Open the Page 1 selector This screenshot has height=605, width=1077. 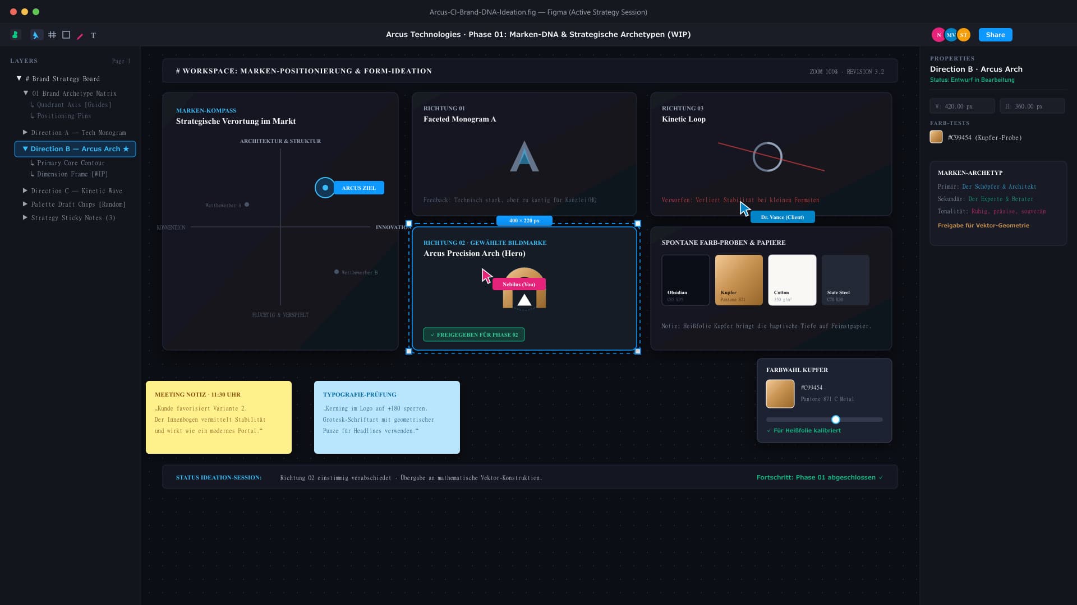[121, 61]
